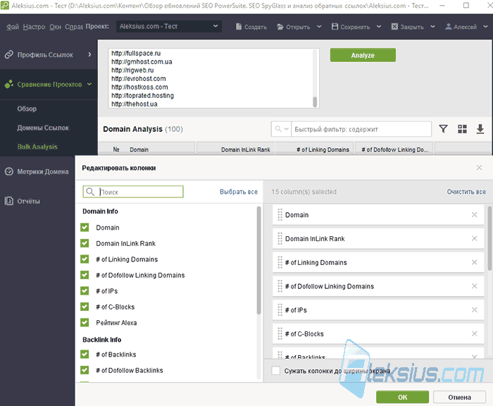The image size is (493, 406).
Task: Grab drag handle of # of IPs column
Action: click(x=280, y=310)
